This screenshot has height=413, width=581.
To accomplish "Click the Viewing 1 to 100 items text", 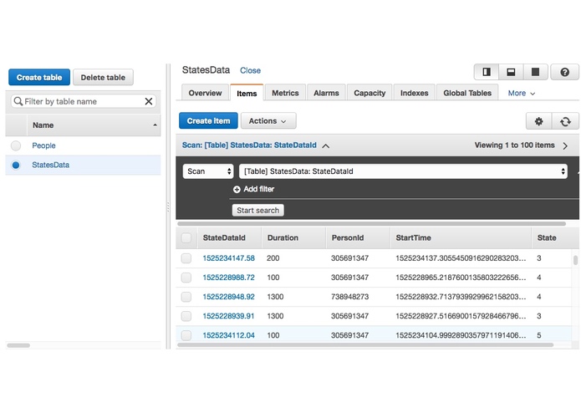I will click(514, 145).
